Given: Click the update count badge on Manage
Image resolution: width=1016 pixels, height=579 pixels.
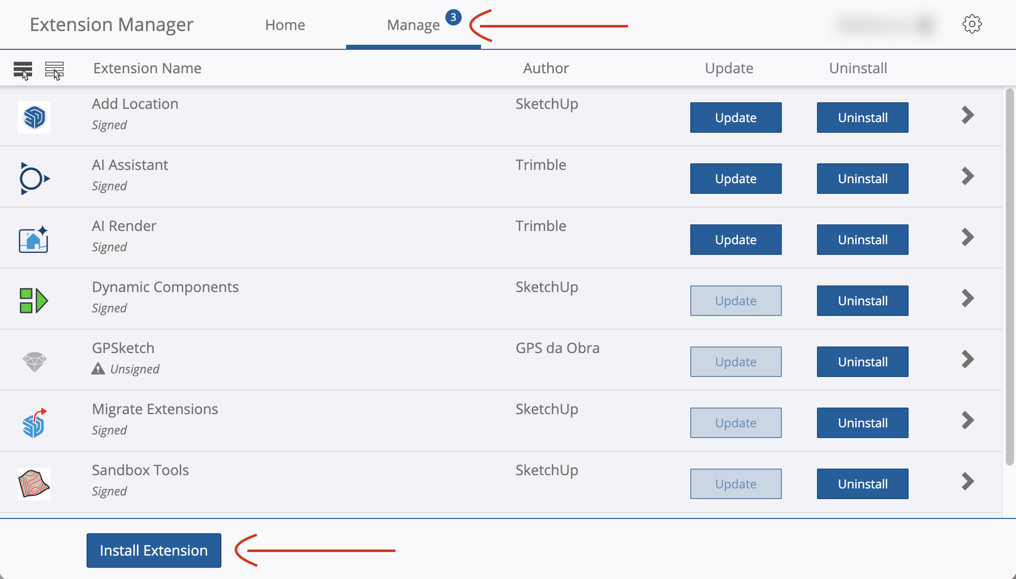Looking at the screenshot, I should coord(453,17).
